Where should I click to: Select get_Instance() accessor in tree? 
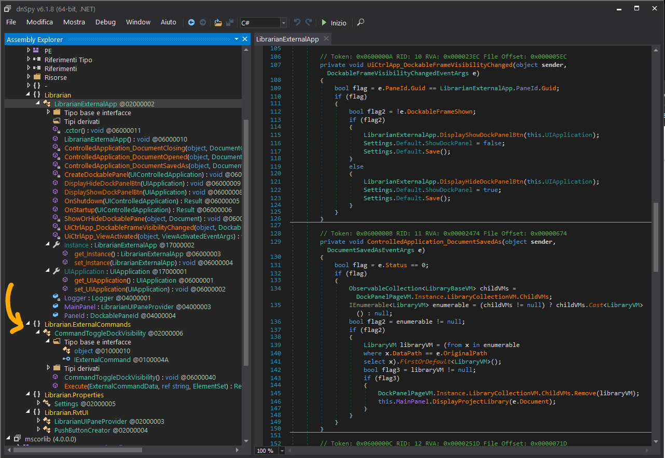point(147,254)
